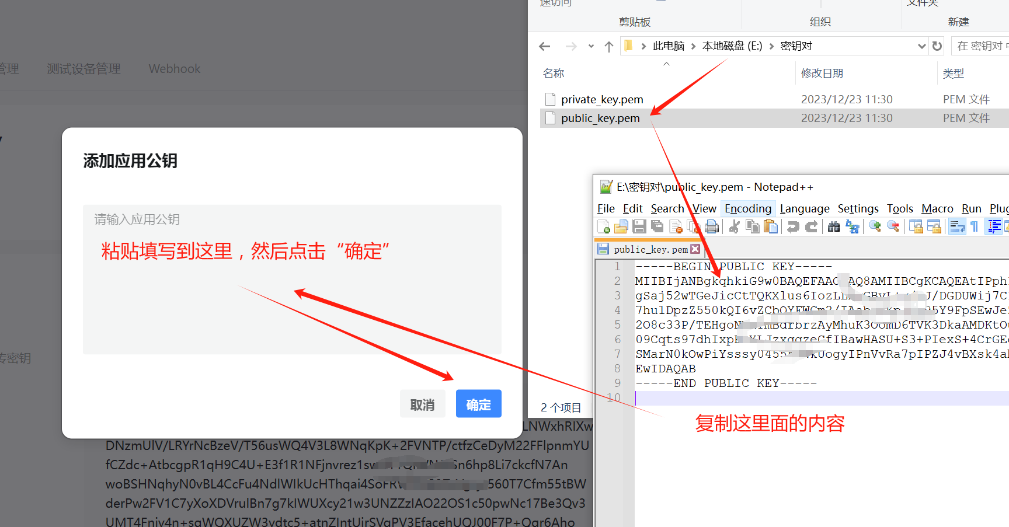Switch to the Webhook tab
This screenshot has height=527, width=1009.
[x=175, y=69]
